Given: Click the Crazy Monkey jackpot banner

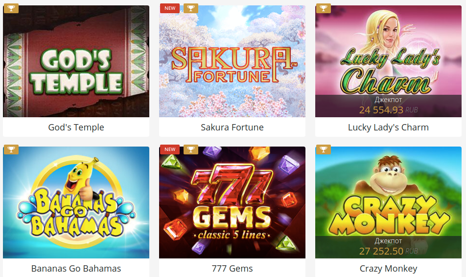Looking at the screenshot, I should tap(389, 247).
